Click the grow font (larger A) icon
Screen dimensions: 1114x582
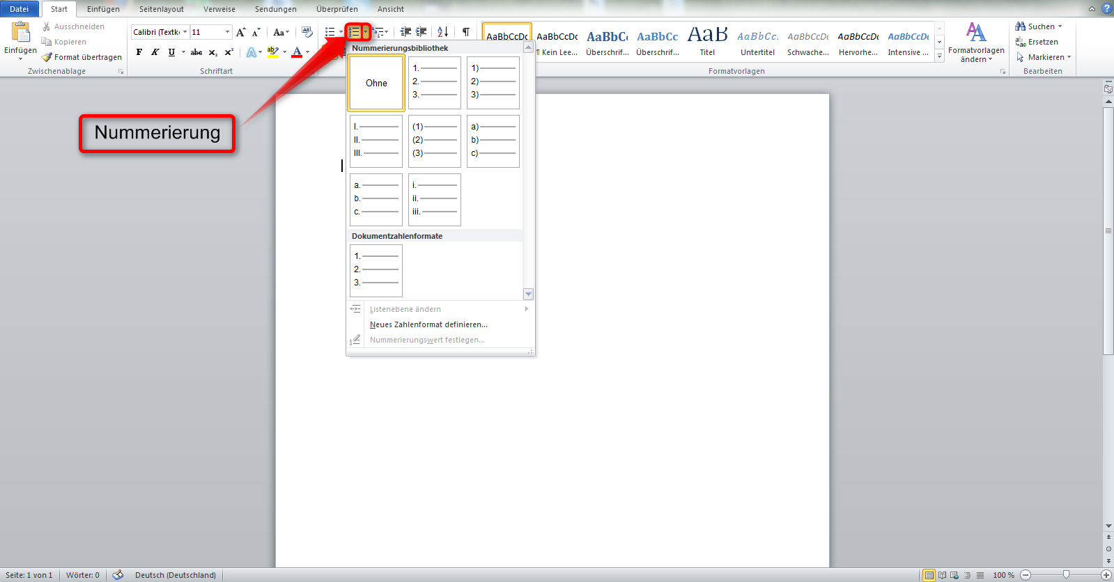pos(241,32)
